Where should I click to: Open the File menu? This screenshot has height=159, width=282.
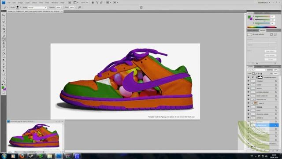click(9, 3)
